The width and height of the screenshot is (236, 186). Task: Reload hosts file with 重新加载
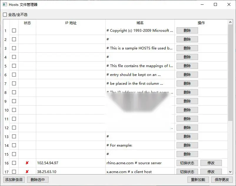tap(198, 180)
